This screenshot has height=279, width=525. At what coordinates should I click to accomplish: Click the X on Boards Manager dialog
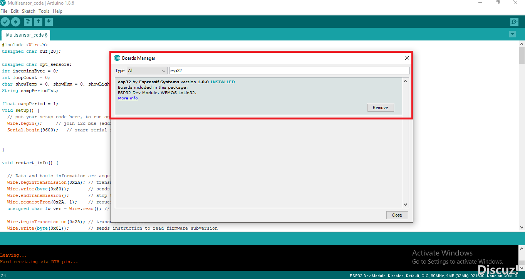tap(407, 58)
